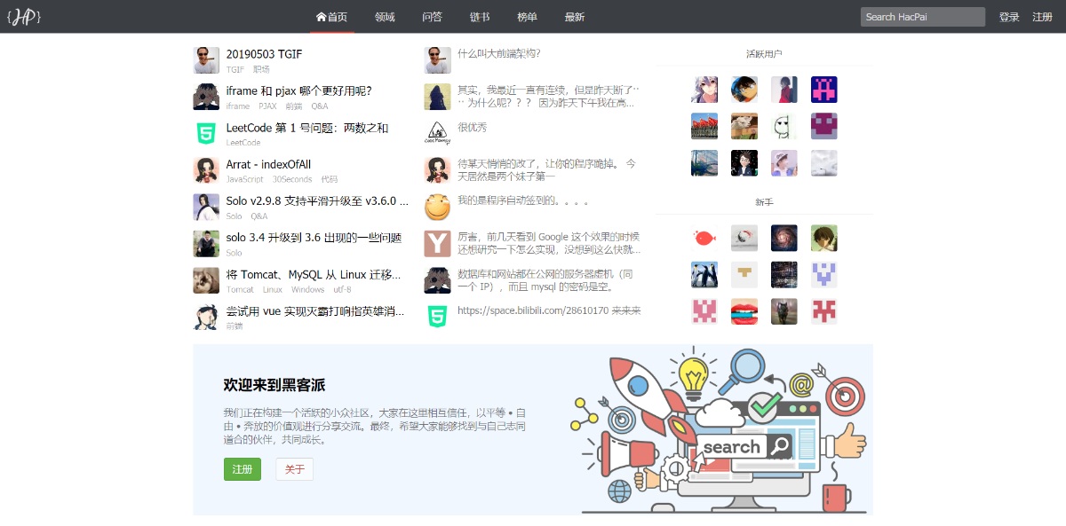Screen dimensions: 1066x526
Task: Click the 登录 link in the top bar
Action: pos(1008,16)
